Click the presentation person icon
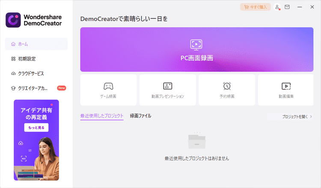 [x=168, y=86]
